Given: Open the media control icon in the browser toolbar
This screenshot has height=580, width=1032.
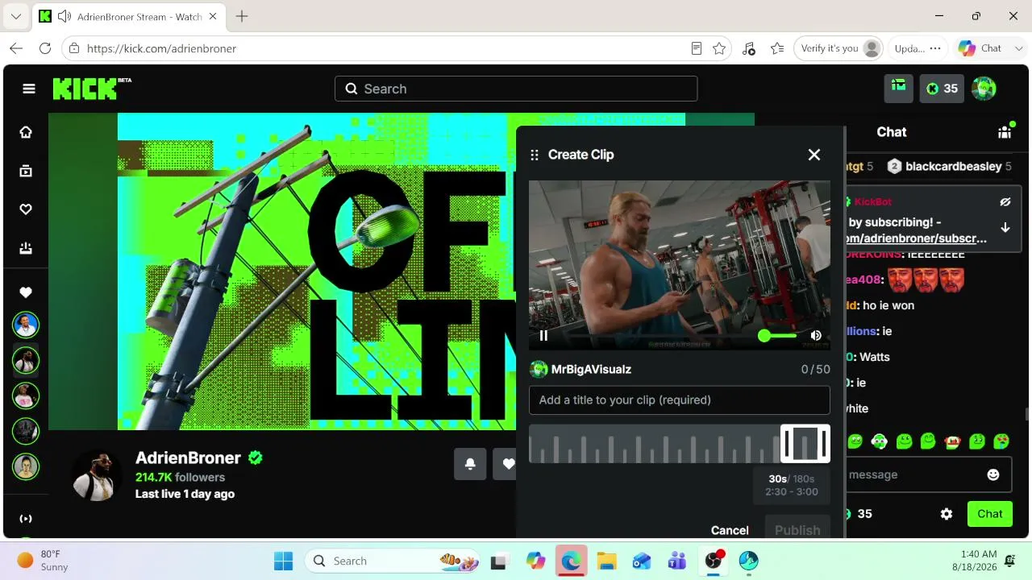Looking at the screenshot, I should 749,48.
